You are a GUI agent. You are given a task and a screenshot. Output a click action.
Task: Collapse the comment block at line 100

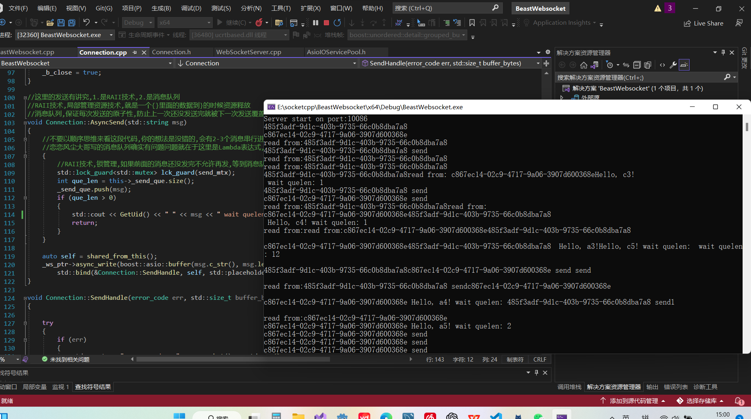[x=25, y=98]
